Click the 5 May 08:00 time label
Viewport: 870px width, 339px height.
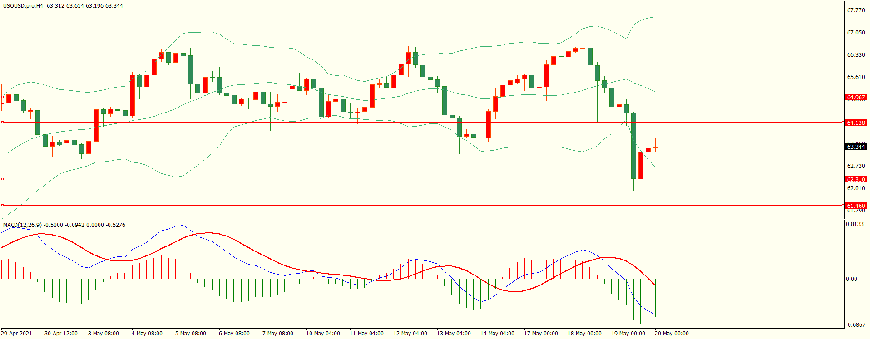point(191,334)
